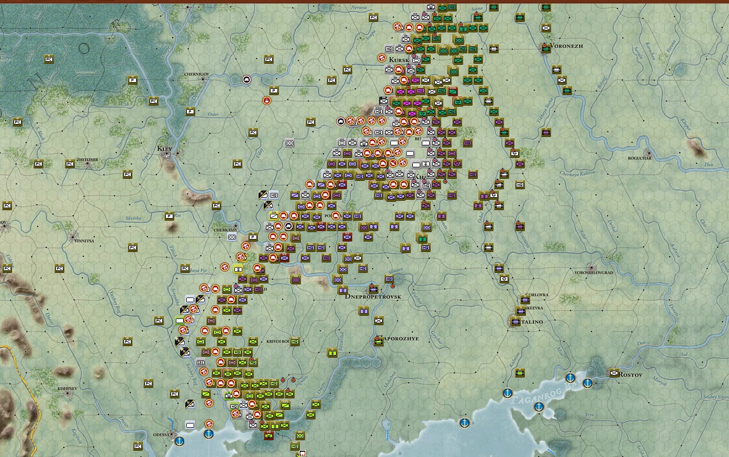729x457 pixels.
Task: Click the P marker beside the Oster river label
Action: (190, 111)
